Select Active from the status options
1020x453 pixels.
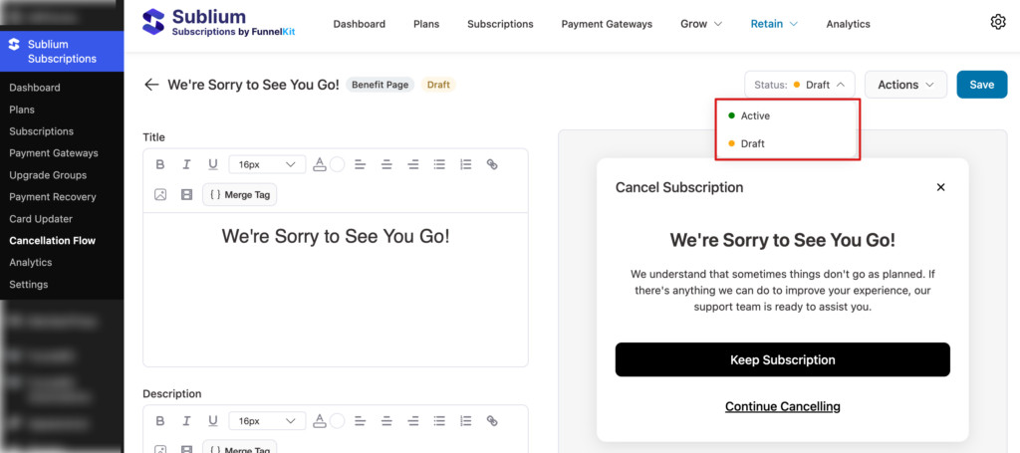pyautogui.click(x=754, y=116)
